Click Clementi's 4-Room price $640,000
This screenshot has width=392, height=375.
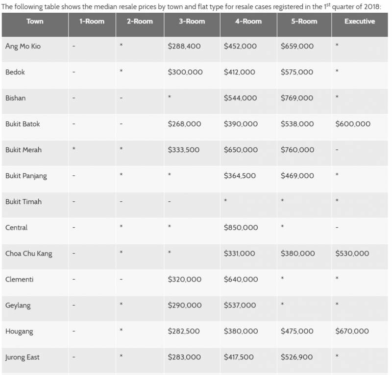point(241,280)
